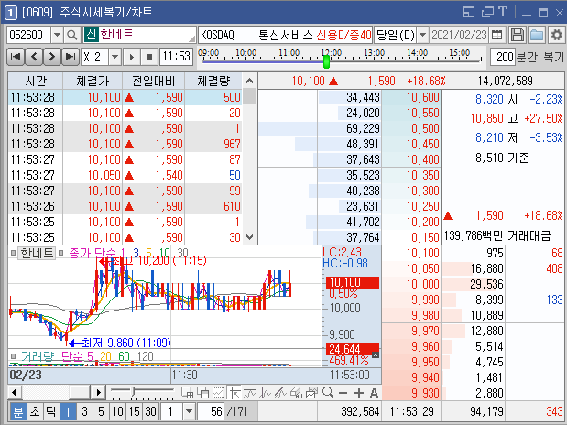
Task: Select trade row with volume 967
Action: (125, 144)
